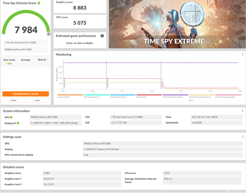The height and width of the screenshot is (193, 246).
Task: Click the CPU value field in System information
Action: [x=136, y=117]
